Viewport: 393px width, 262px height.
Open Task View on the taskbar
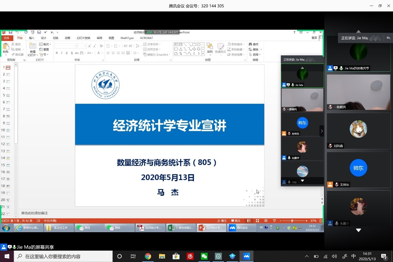click(x=133, y=256)
